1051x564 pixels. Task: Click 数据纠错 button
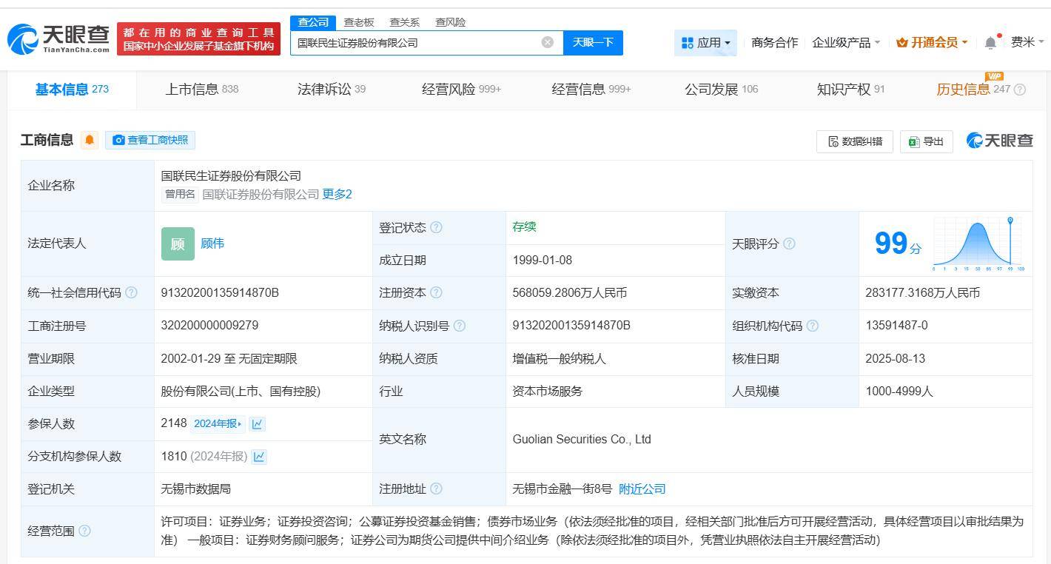[855, 141]
